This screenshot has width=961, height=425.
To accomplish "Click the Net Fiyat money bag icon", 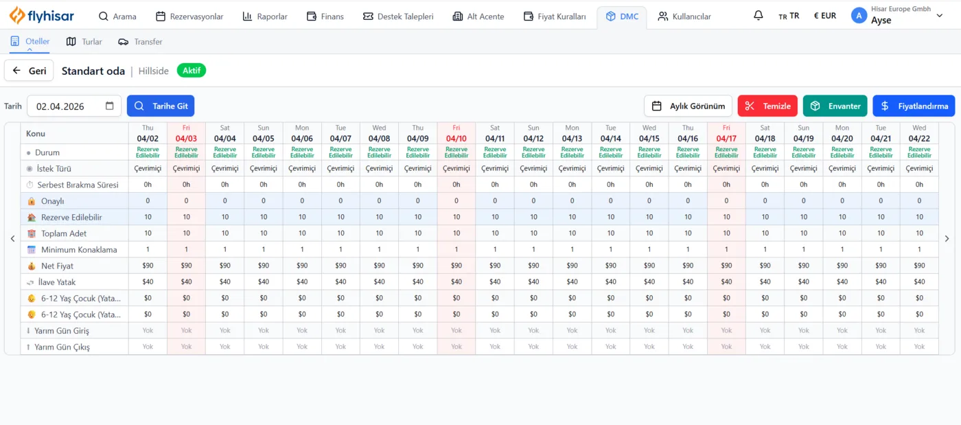I will pyautogui.click(x=31, y=266).
